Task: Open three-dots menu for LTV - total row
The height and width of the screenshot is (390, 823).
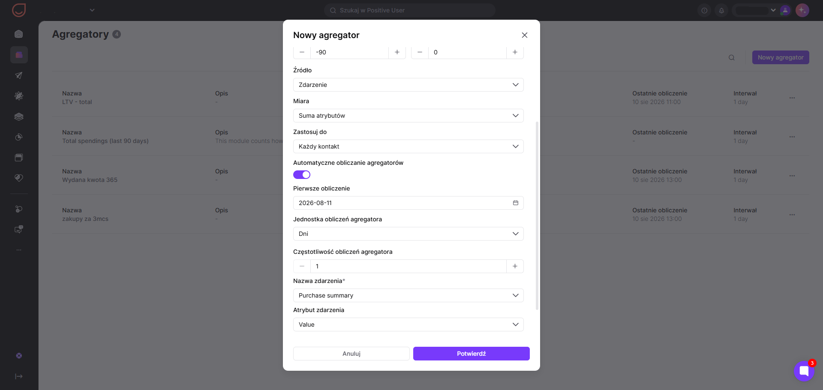Action: point(792,98)
